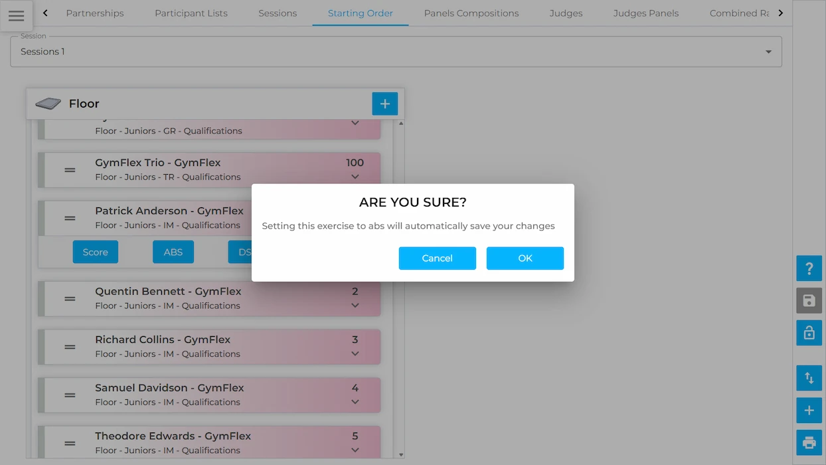
Task: Grab drag handle of Theodore Edwards
Action: click(x=70, y=443)
